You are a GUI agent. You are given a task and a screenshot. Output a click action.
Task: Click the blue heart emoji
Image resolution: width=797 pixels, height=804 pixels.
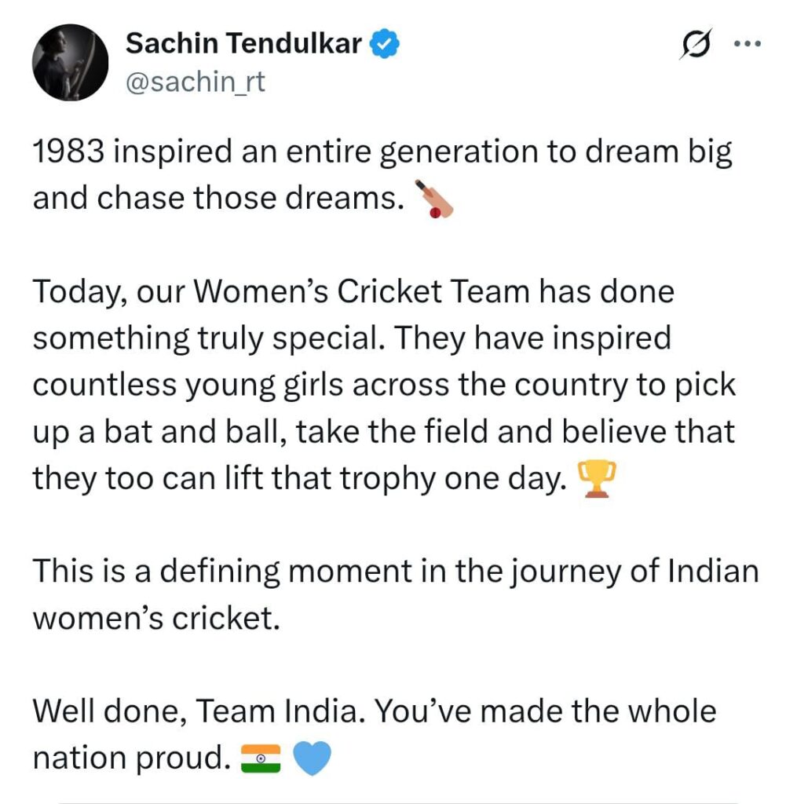point(312,759)
